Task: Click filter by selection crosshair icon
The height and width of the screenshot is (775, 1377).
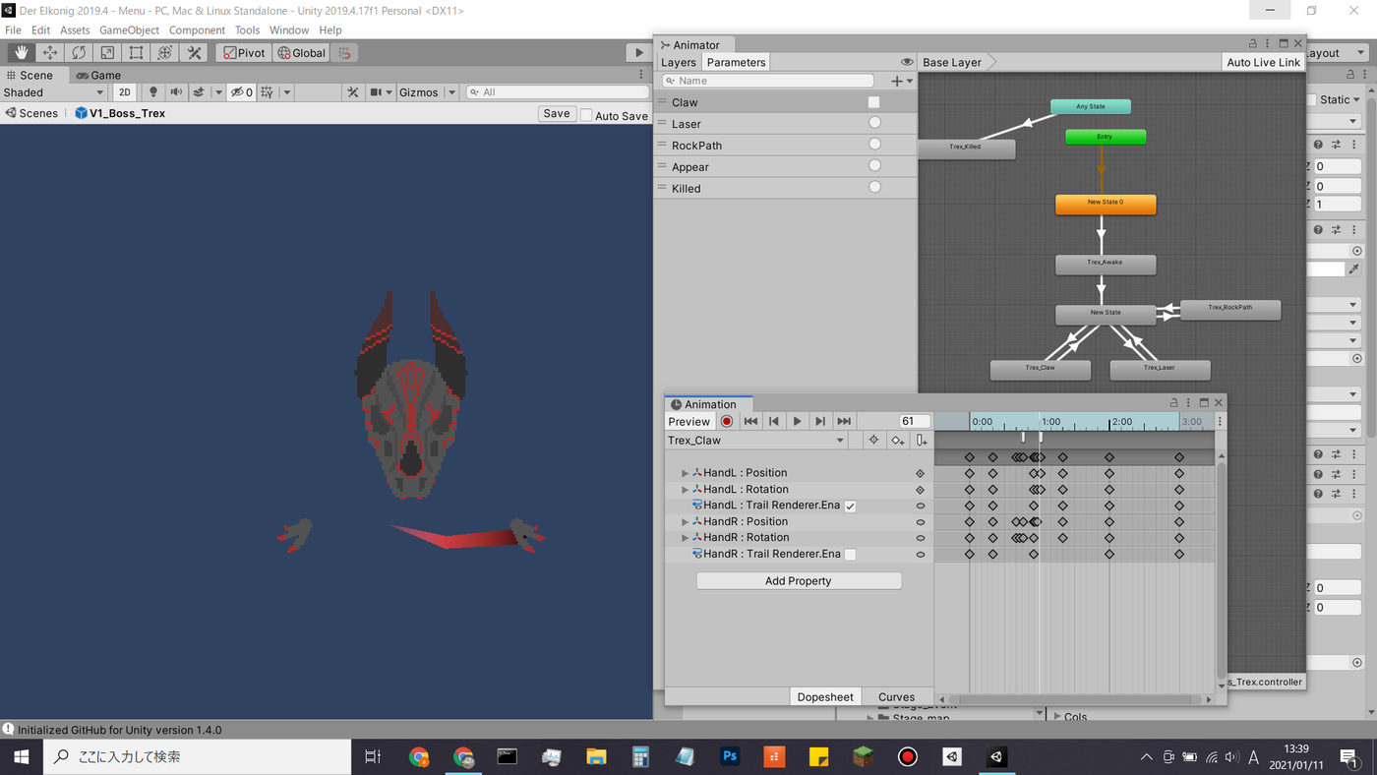Action: [x=873, y=441]
